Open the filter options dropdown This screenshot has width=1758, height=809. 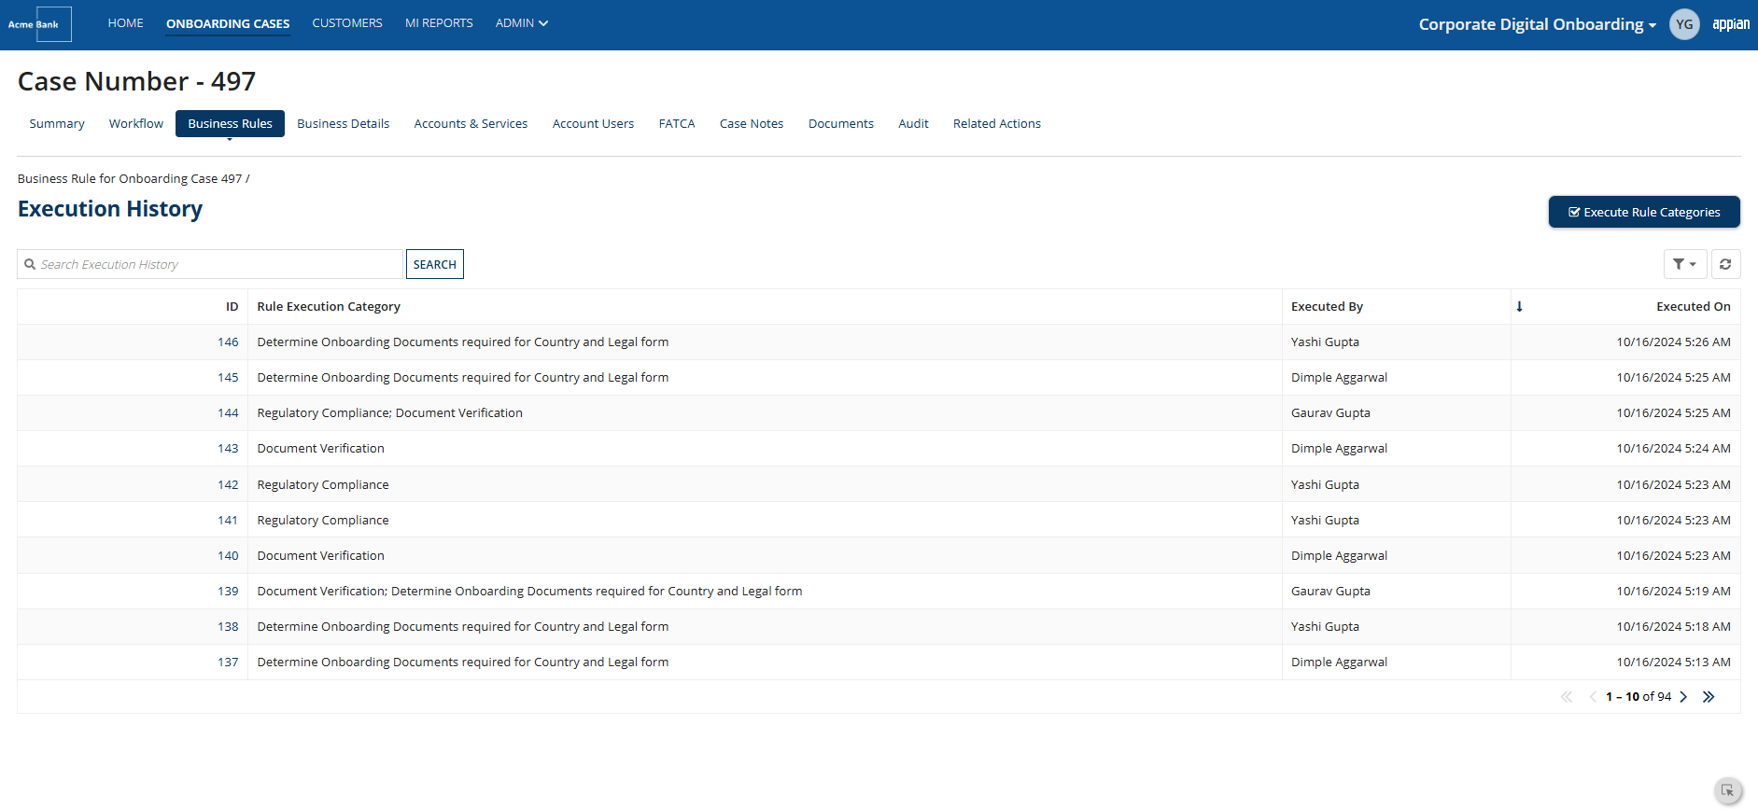pyautogui.click(x=1685, y=264)
